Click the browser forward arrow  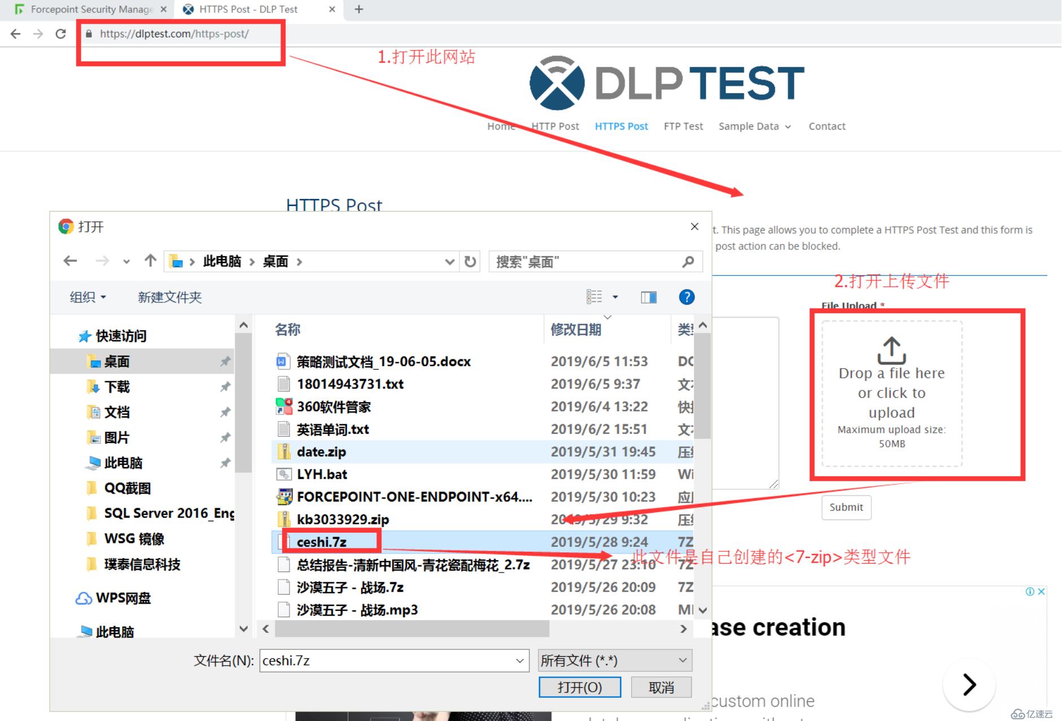[x=38, y=34]
